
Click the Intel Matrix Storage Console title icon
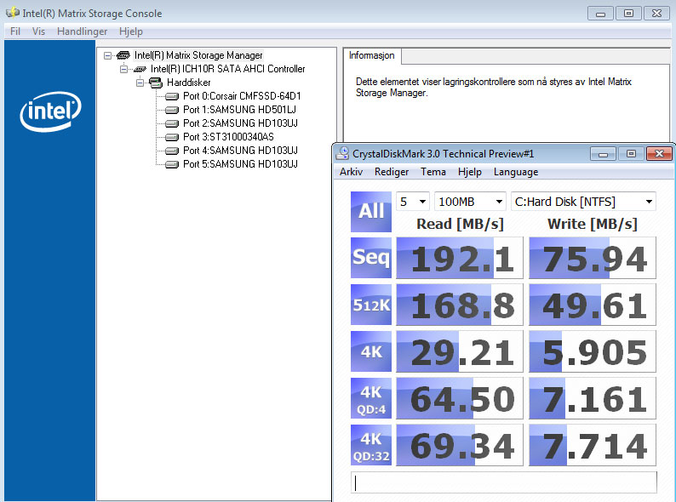click(x=13, y=13)
